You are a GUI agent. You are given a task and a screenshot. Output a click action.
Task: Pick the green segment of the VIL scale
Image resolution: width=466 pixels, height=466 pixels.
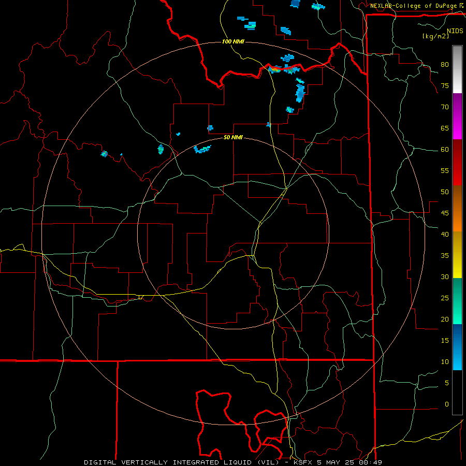click(x=457, y=301)
